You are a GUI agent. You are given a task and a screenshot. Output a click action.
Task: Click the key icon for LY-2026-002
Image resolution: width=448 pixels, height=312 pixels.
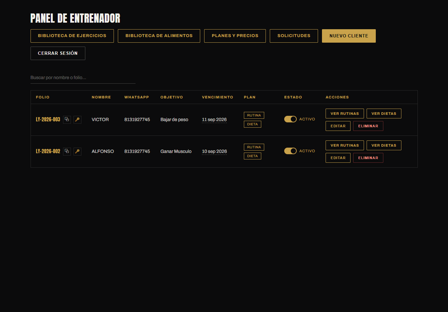[77, 151]
